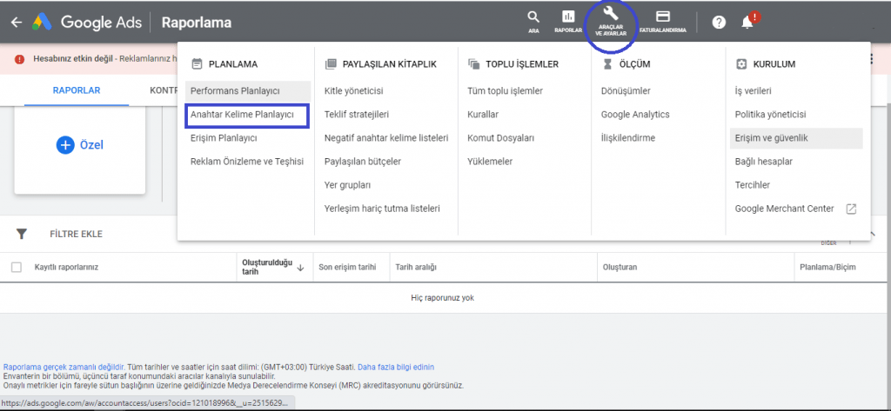The image size is (891, 411).
Task: Open the Faturalandırma card icon
Action: pos(662,17)
